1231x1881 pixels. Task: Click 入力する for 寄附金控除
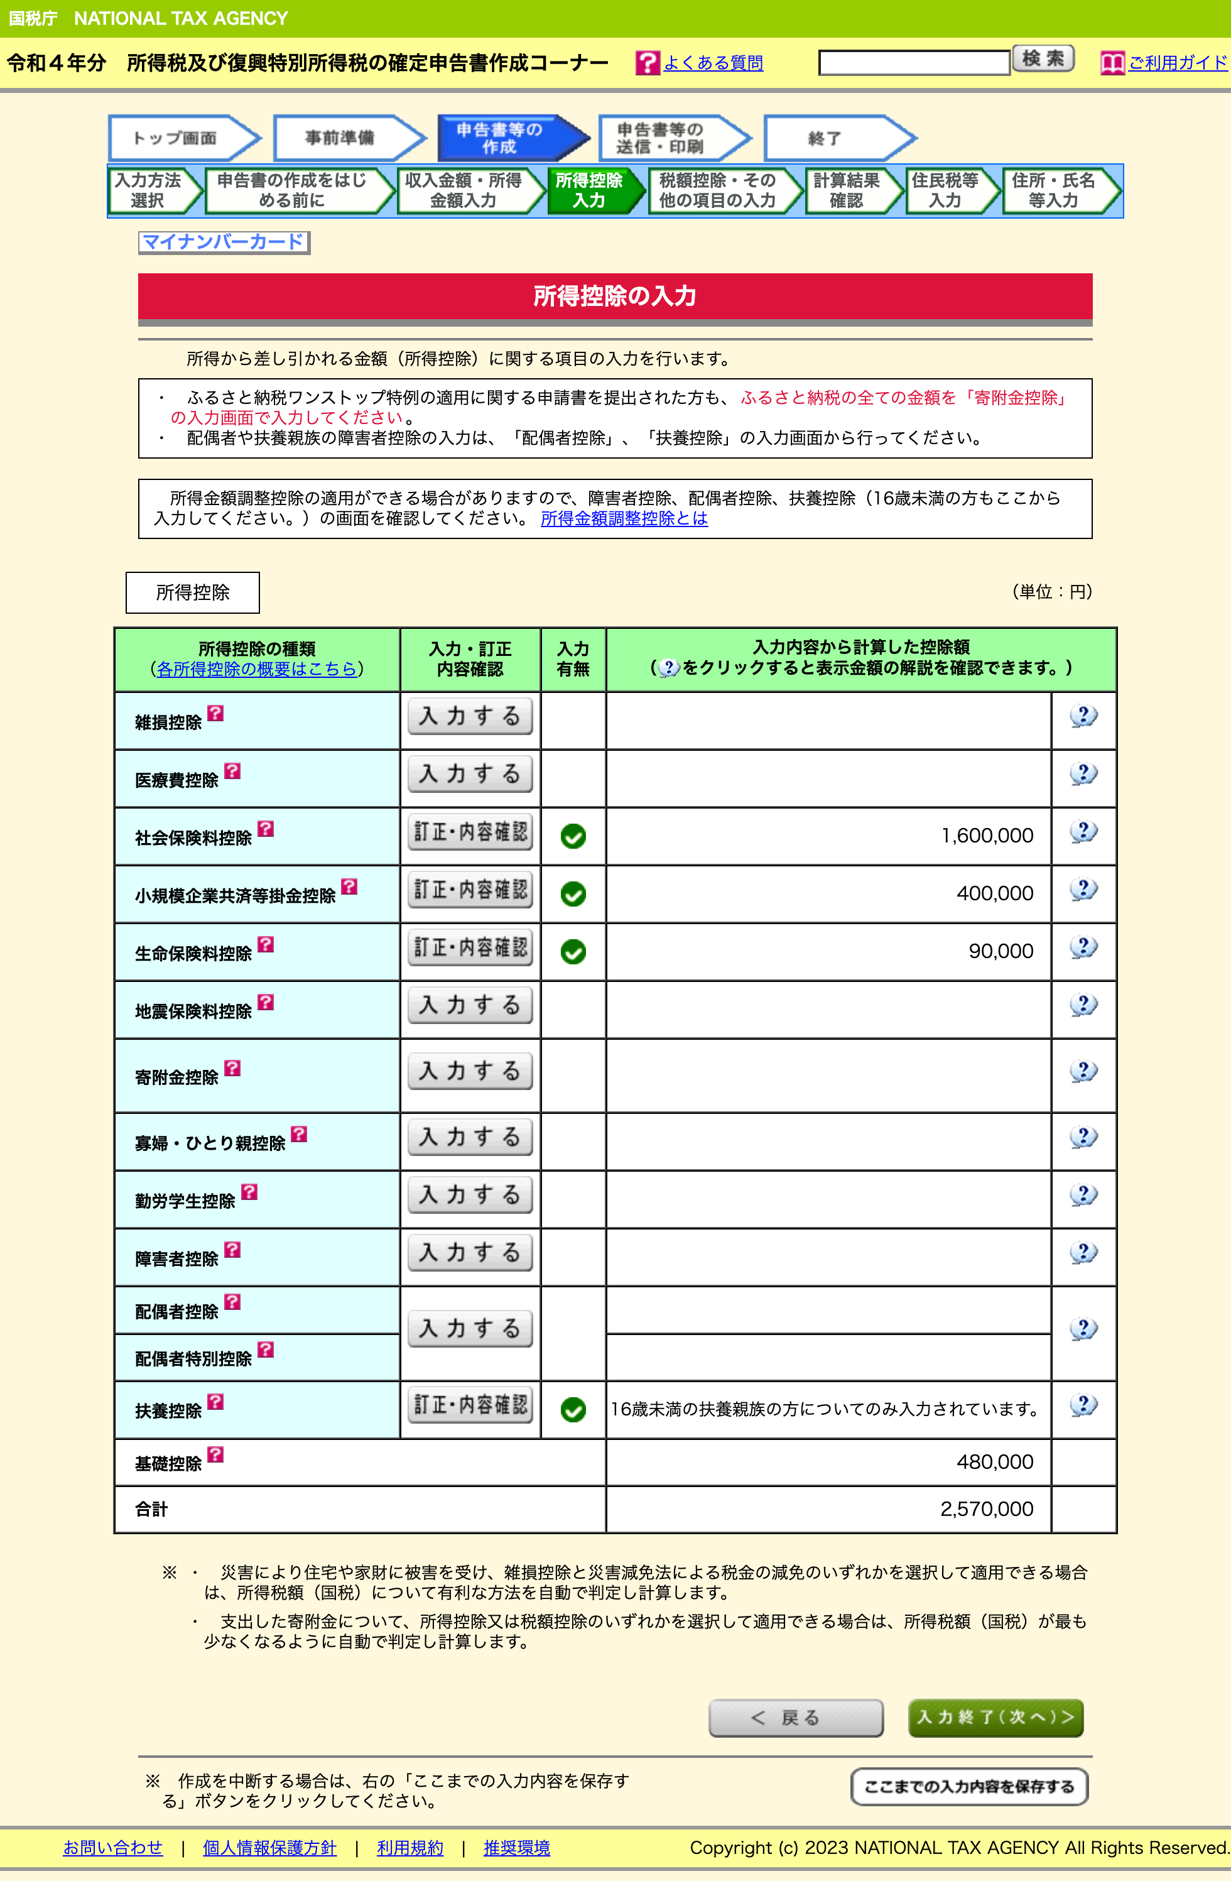(x=470, y=1072)
